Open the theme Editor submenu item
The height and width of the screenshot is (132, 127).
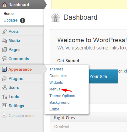(x=54, y=109)
